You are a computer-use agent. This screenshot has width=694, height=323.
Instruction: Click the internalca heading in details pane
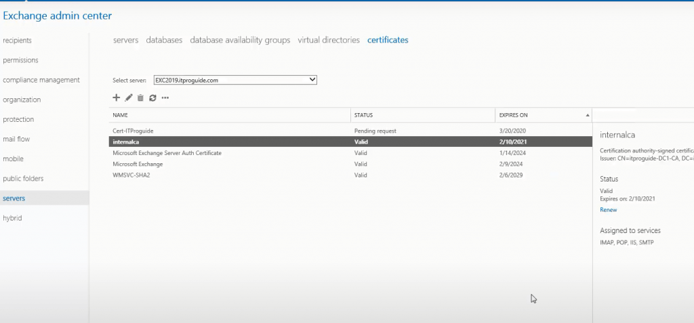[x=617, y=135]
